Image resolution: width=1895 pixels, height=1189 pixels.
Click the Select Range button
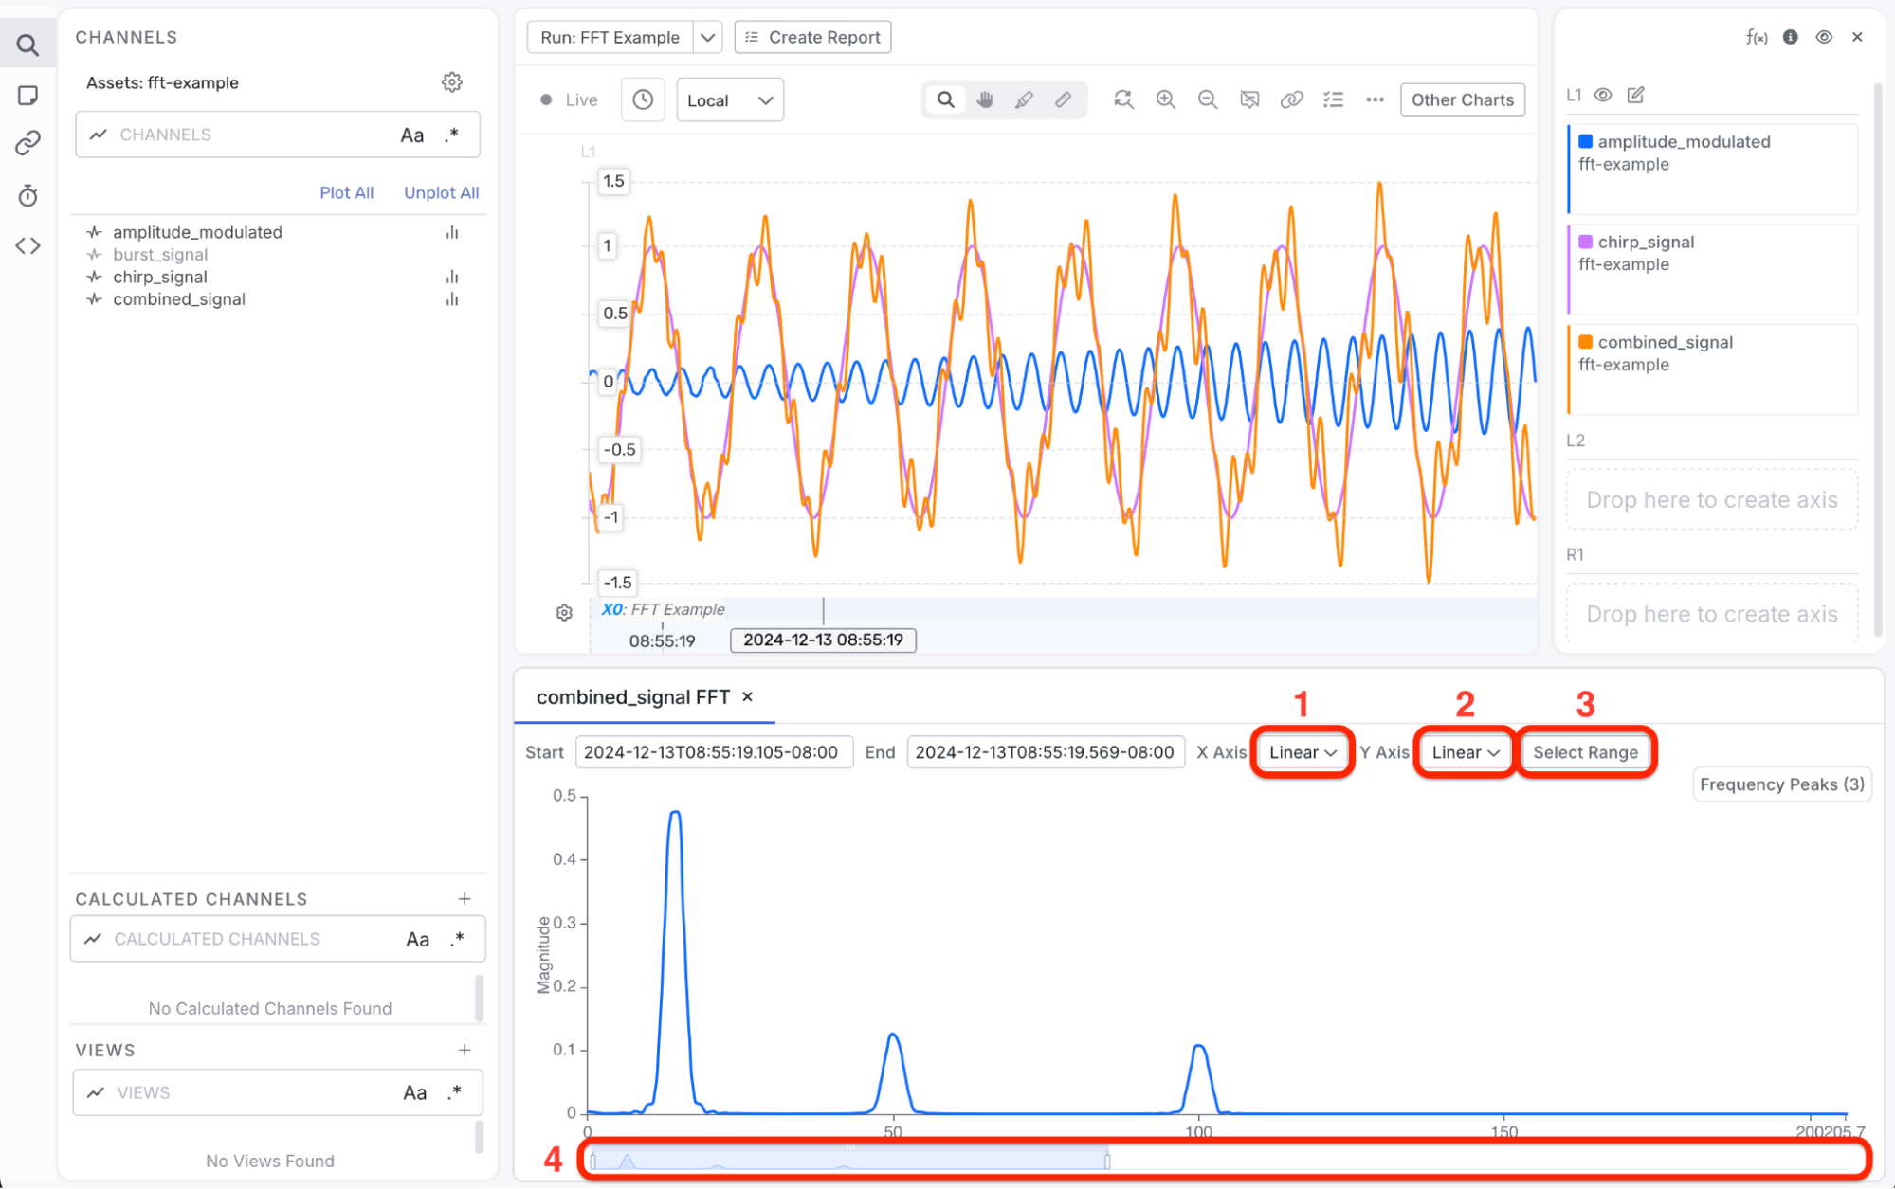[x=1585, y=752]
